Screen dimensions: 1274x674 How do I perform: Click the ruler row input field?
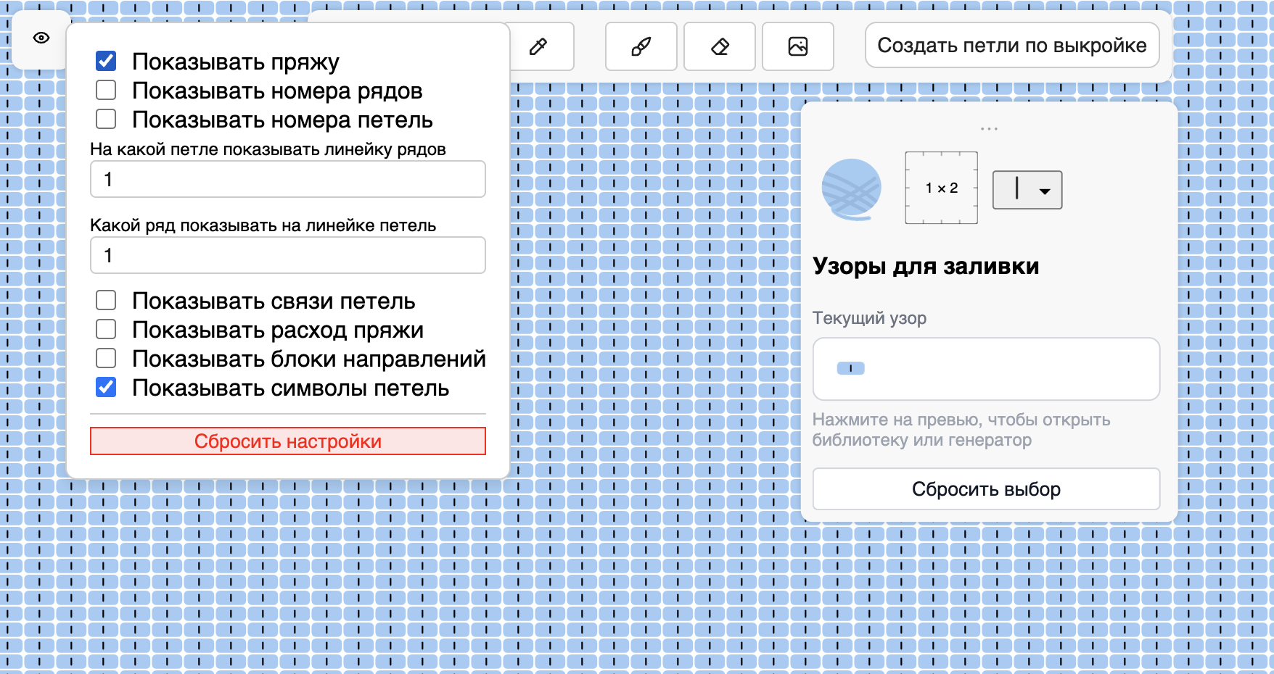287,179
